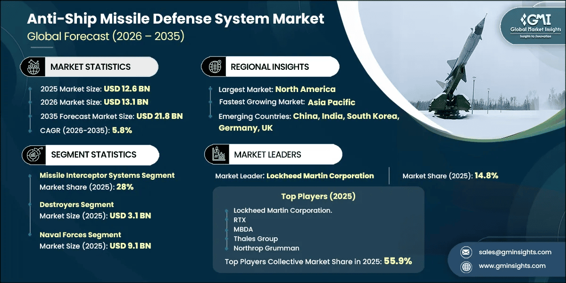Image resolution: width=566 pixels, height=283 pixels.
Task: Click Market Share (2025): 28% value
Action: [x=87, y=187]
